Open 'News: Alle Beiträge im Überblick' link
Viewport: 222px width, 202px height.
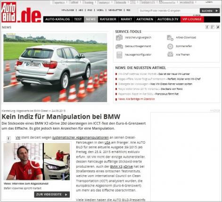pos(136,99)
